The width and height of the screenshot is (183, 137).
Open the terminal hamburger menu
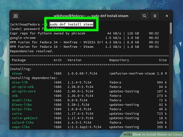click(x=155, y=16)
